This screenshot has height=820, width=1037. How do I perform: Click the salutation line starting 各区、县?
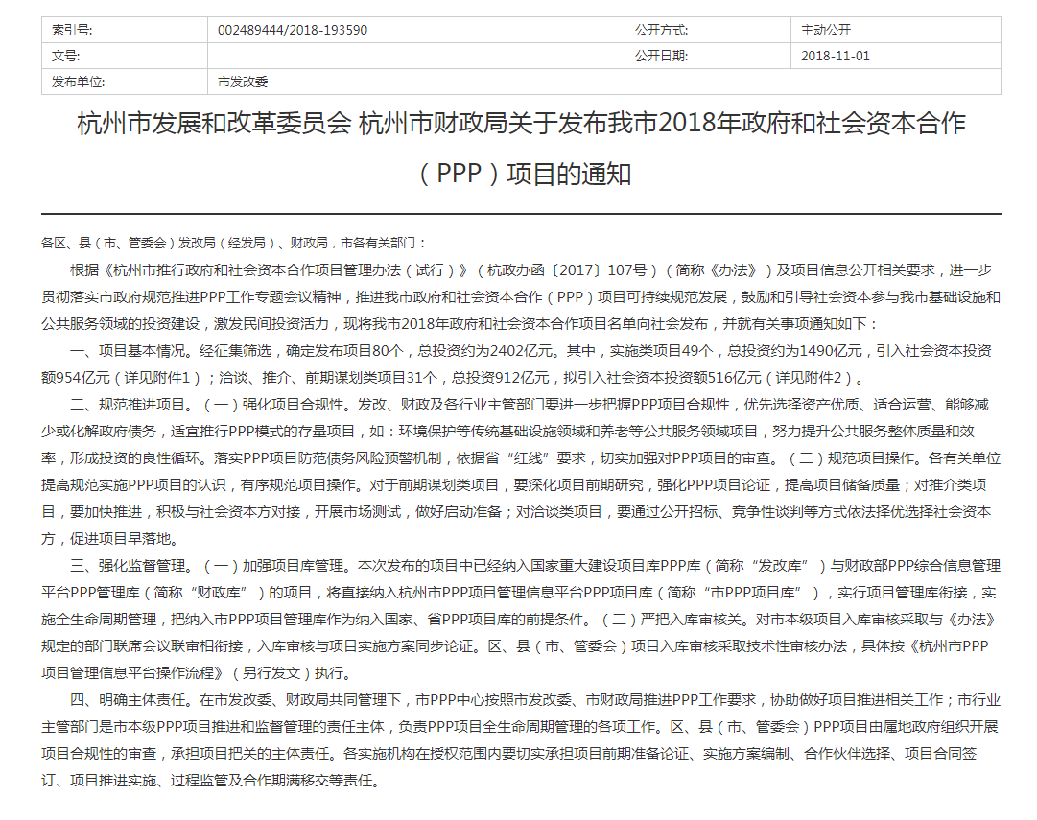(234, 244)
